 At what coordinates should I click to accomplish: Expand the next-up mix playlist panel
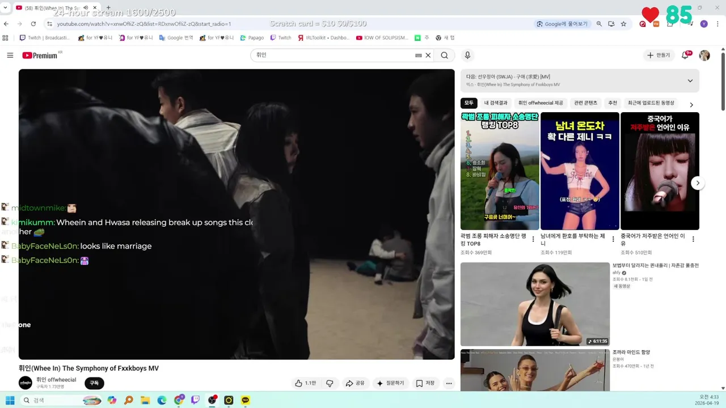point(690,80)
